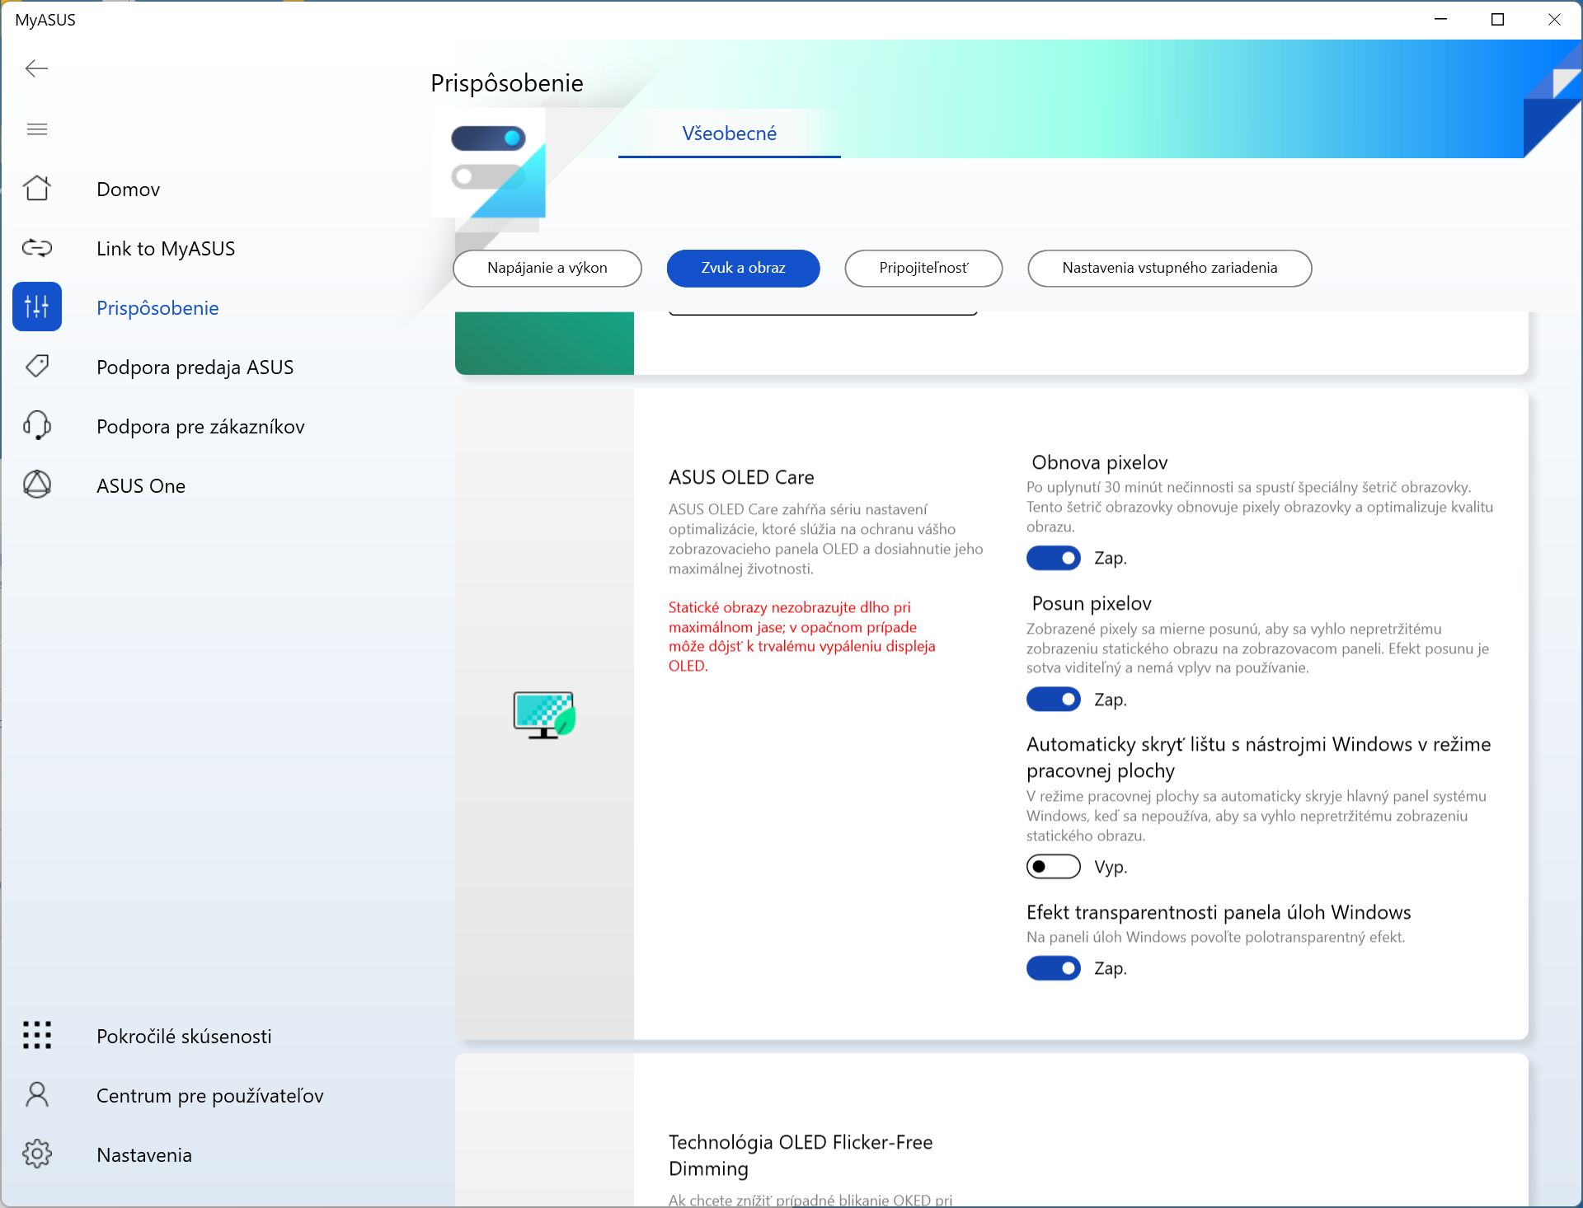Open Podpora predaja ASUS tag icon
The image size is (1583, 1208).
[x=36, y=366]
